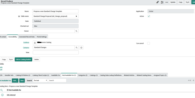This screenshot has height=98, width=195.
Task: Click the New button in related list
Action: 22,81
